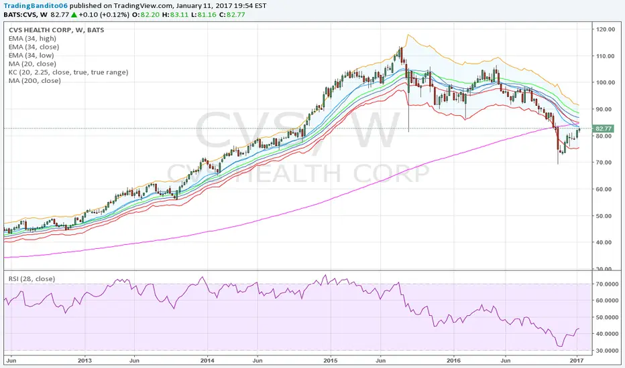Select the MA (200, close) indicator label
The width and height of the screenshot is (625, 368).
pos(35,80)
